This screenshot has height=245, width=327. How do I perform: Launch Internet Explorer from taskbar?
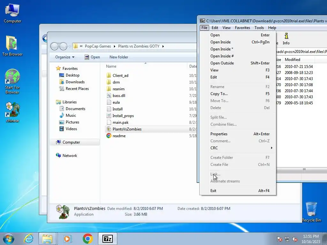tap(28, 239)
